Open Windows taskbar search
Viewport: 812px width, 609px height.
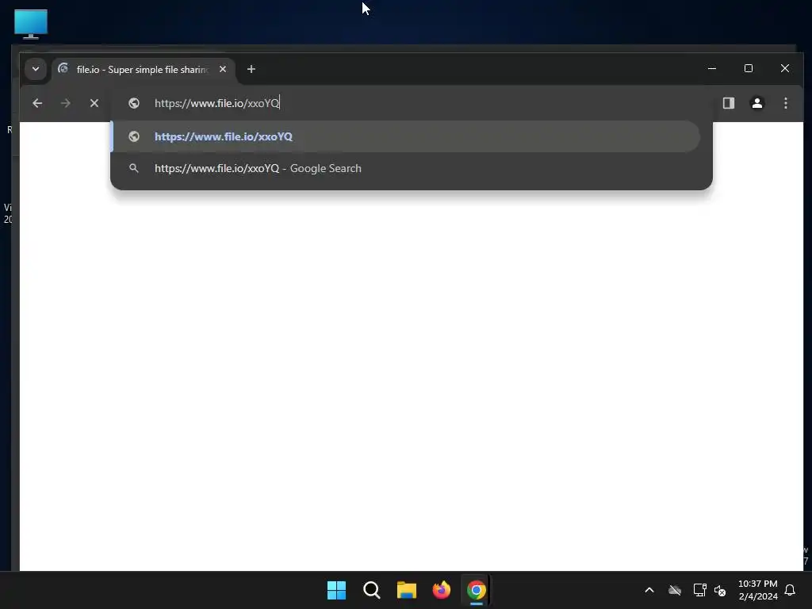(371, 590)
